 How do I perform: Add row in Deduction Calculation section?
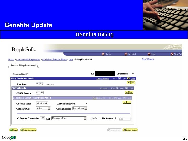pyautogui.click(x=125, y=102)
